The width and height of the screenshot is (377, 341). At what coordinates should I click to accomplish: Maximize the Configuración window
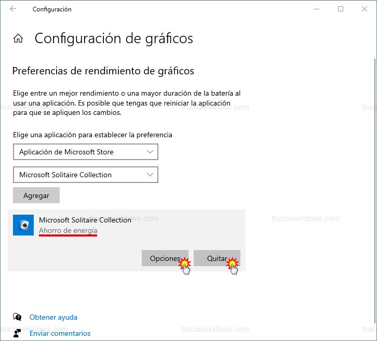pos(341,9)
